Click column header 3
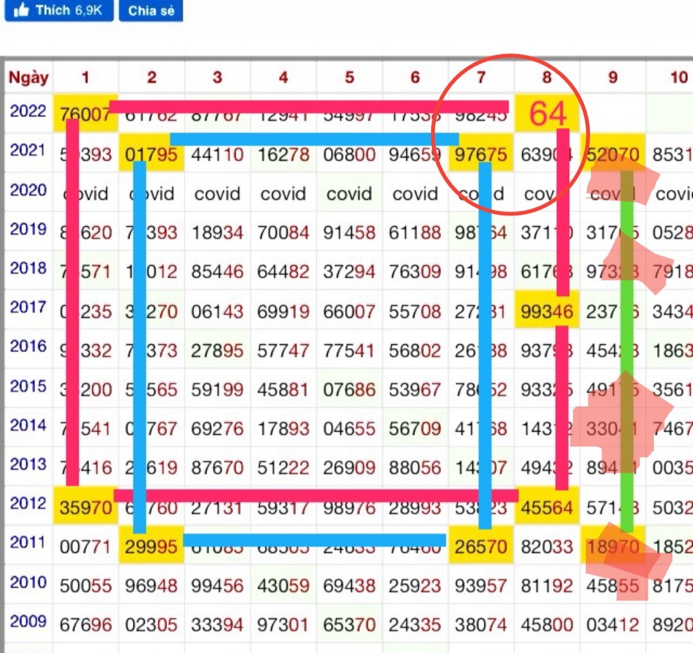 point(218,78)
